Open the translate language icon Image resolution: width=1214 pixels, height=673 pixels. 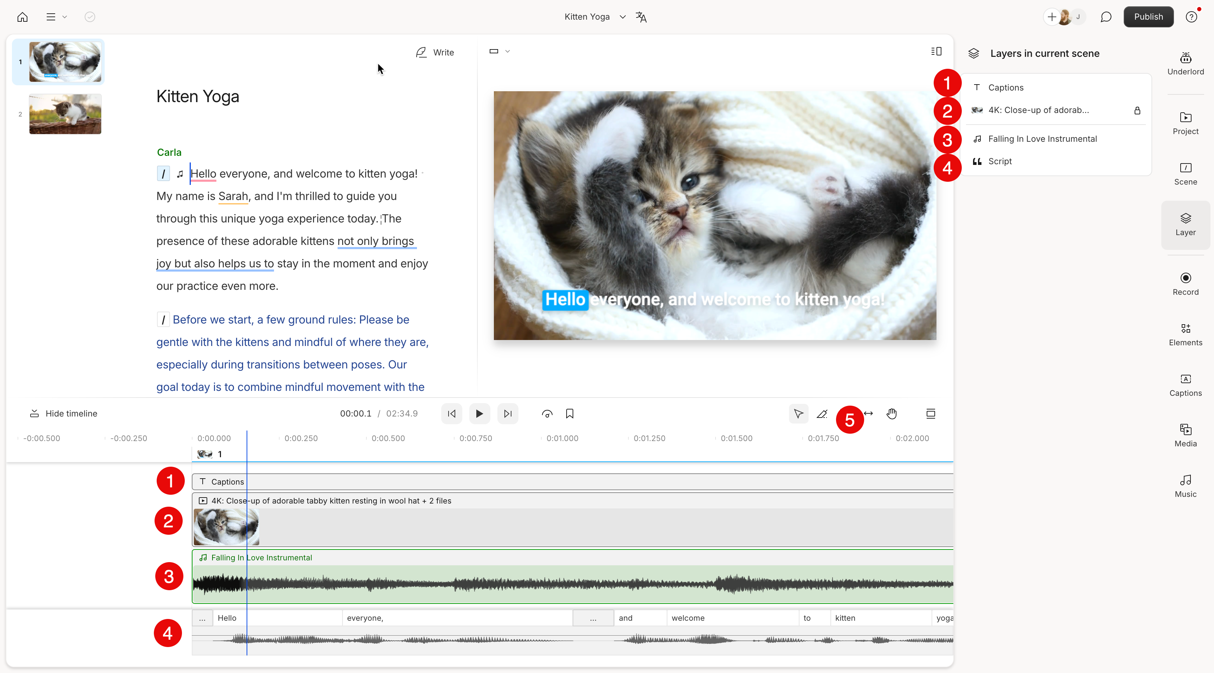641,17
